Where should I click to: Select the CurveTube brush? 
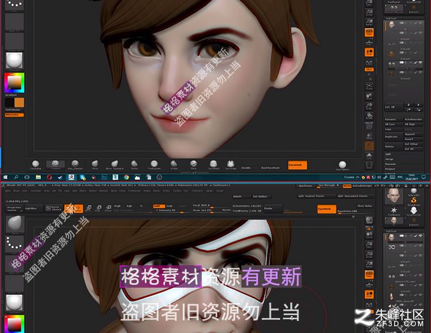[230, 165]
